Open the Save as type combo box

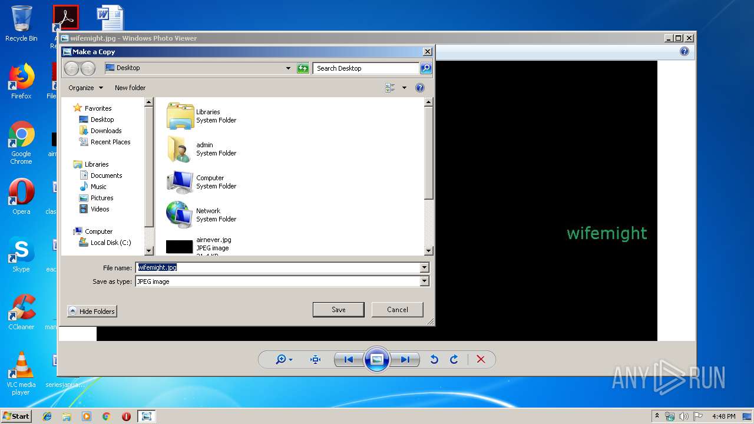coord(282,281)
